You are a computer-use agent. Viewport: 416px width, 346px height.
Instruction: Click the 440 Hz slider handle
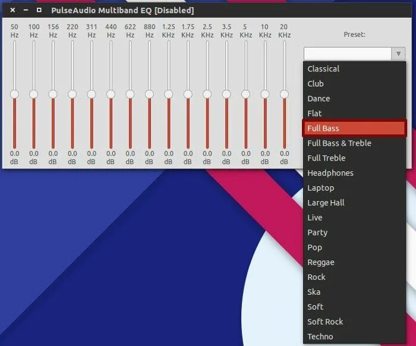pyautogui.click(x=111, y=94)
